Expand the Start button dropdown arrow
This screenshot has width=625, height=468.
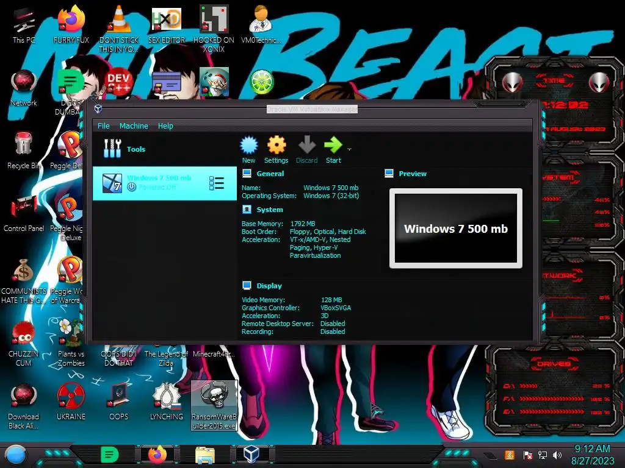coord(349,149)
